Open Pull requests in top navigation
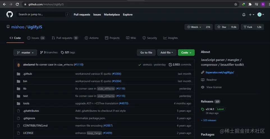270x139 pixels. 82,15
